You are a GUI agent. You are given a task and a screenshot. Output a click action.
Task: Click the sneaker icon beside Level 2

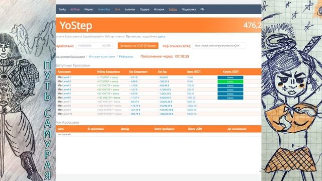click(x=60, y=81)
